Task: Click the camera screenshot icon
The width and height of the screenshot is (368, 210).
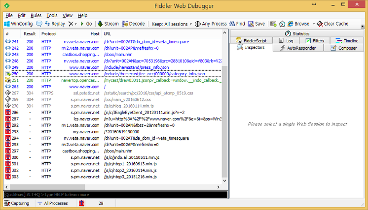Action: pyautogui.click(x=273, y=24)
